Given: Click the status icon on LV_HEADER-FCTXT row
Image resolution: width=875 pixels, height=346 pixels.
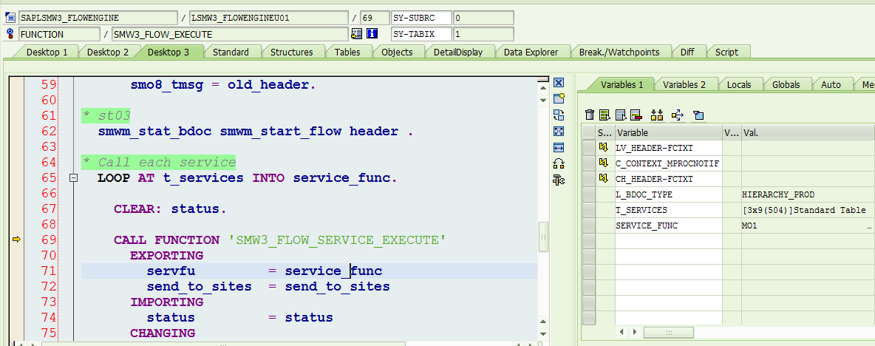Looking at the screenshot, I should pyautogui.click(x=603, y=147).
